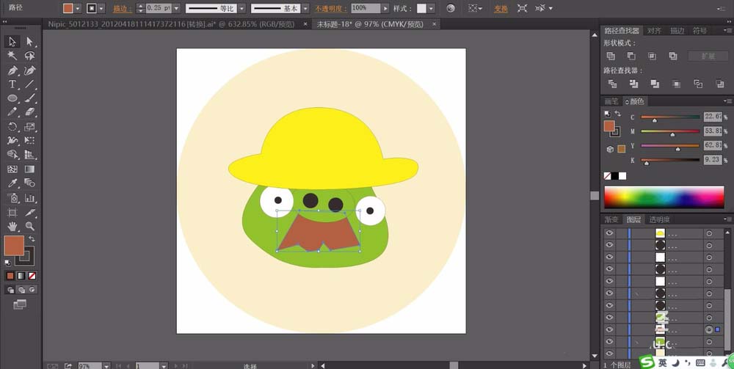Click the first shape mode Unite icon
The height and width of the screenshot is (369, 734).
click(x=611, y=56)
